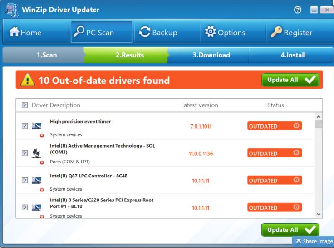Uncheck Intel Active Management Technology SOL checkbox
The width and height of the screenshot is (334, 248).
click(25, 153)
